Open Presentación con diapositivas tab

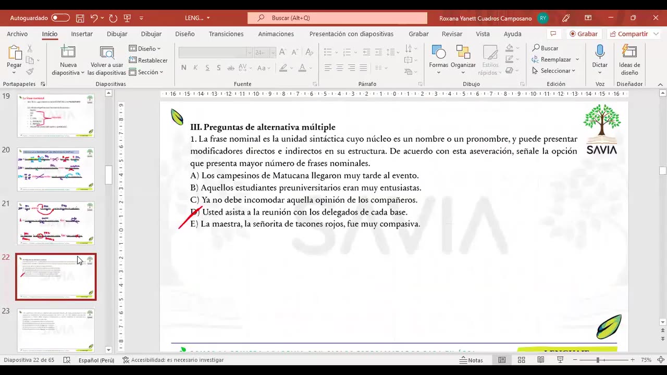[x=351, y=34]
